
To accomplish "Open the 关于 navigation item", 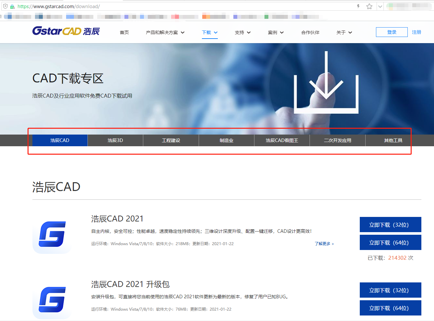I will pyautogui.click(x=341, y=32).
